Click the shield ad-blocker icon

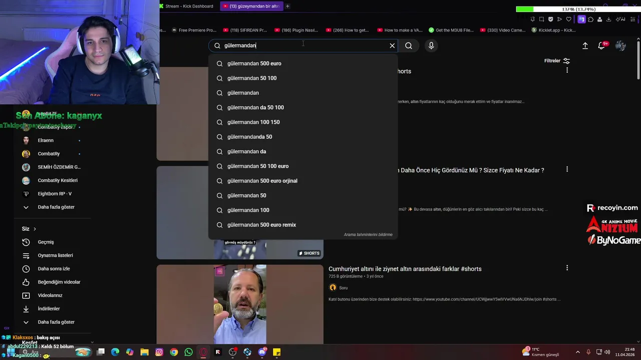[550, 19]
